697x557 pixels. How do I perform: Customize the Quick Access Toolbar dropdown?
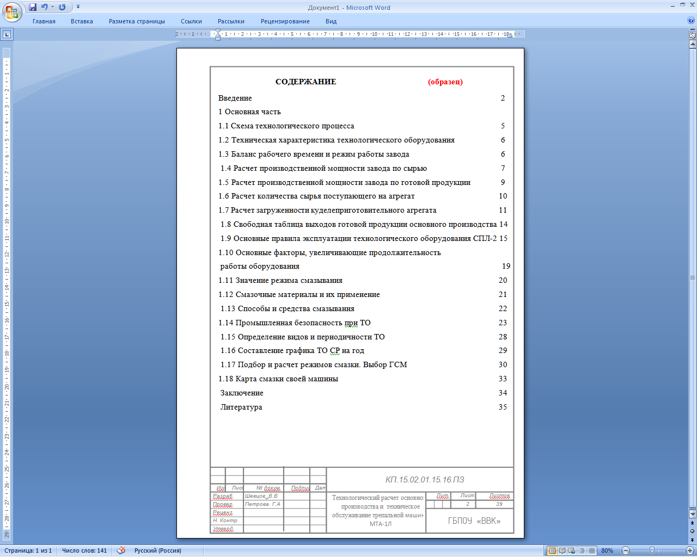(x=78, y=7)
